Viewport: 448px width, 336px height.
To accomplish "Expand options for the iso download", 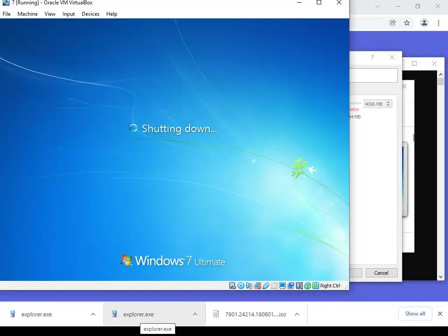I will click(297, 314).
